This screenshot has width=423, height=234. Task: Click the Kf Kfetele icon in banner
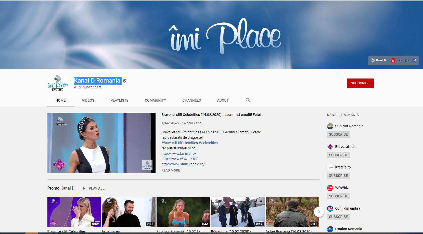coord(407,60)
